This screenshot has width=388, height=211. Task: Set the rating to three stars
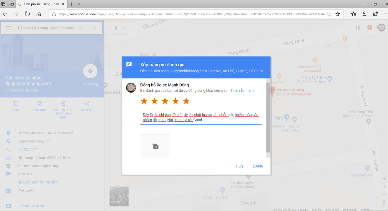[165, 101]
